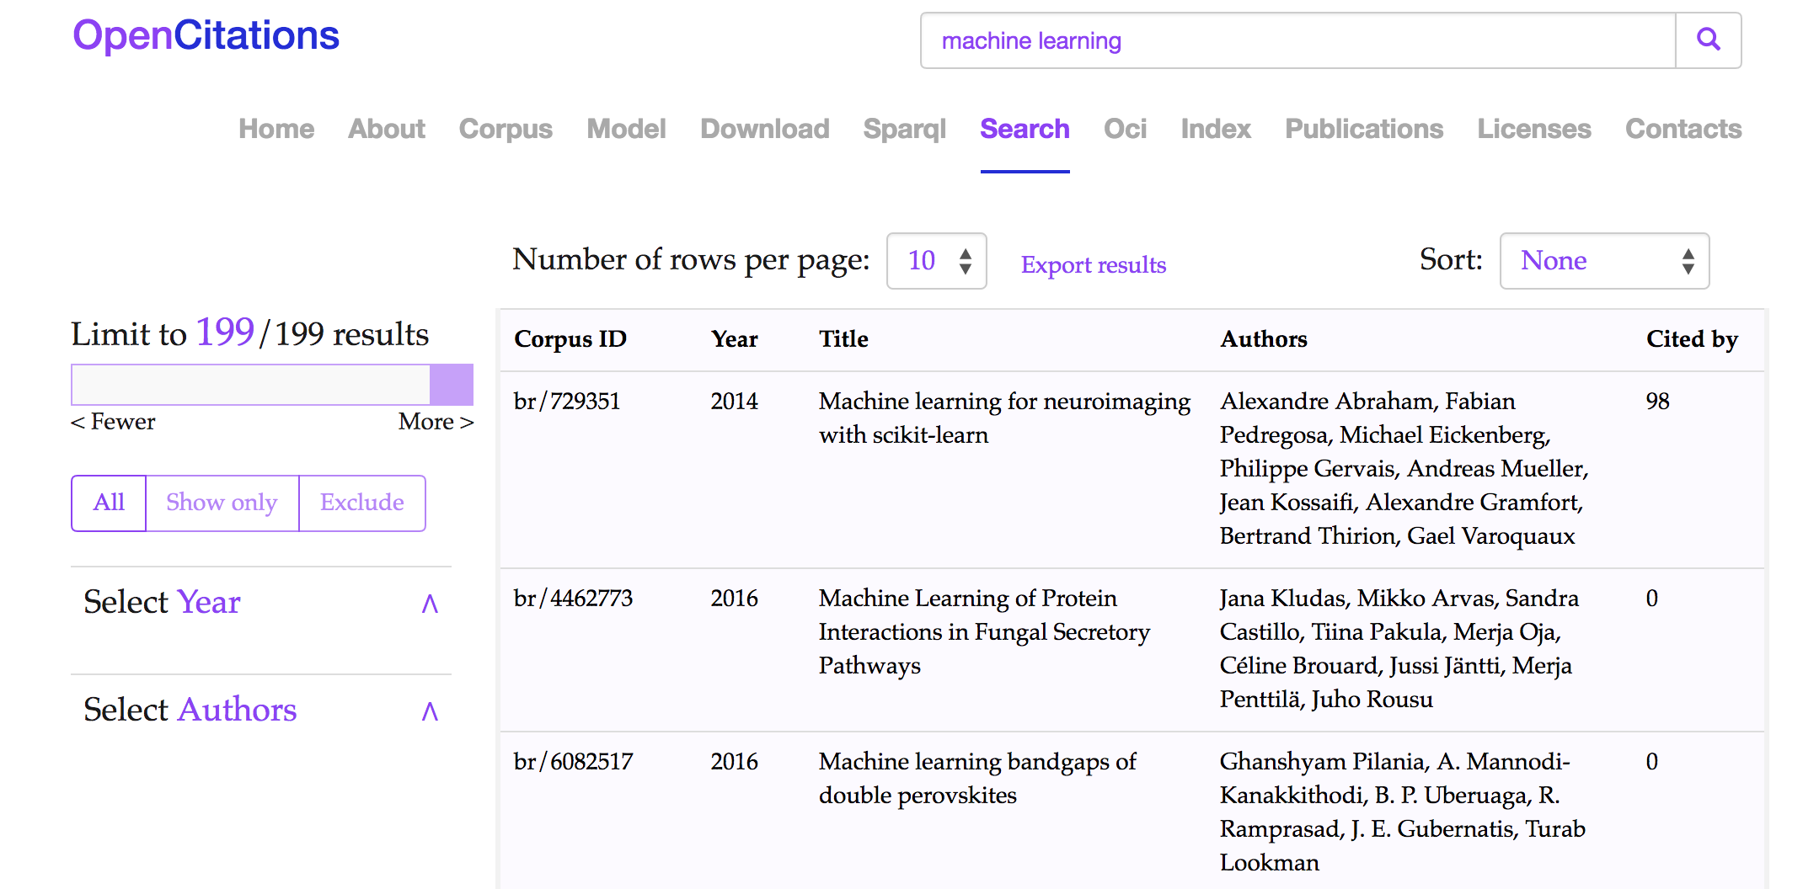Viewport: 1803px width, 889px height.
Task: Open the rows per page dropdown
Action: [x=936, y=261]
